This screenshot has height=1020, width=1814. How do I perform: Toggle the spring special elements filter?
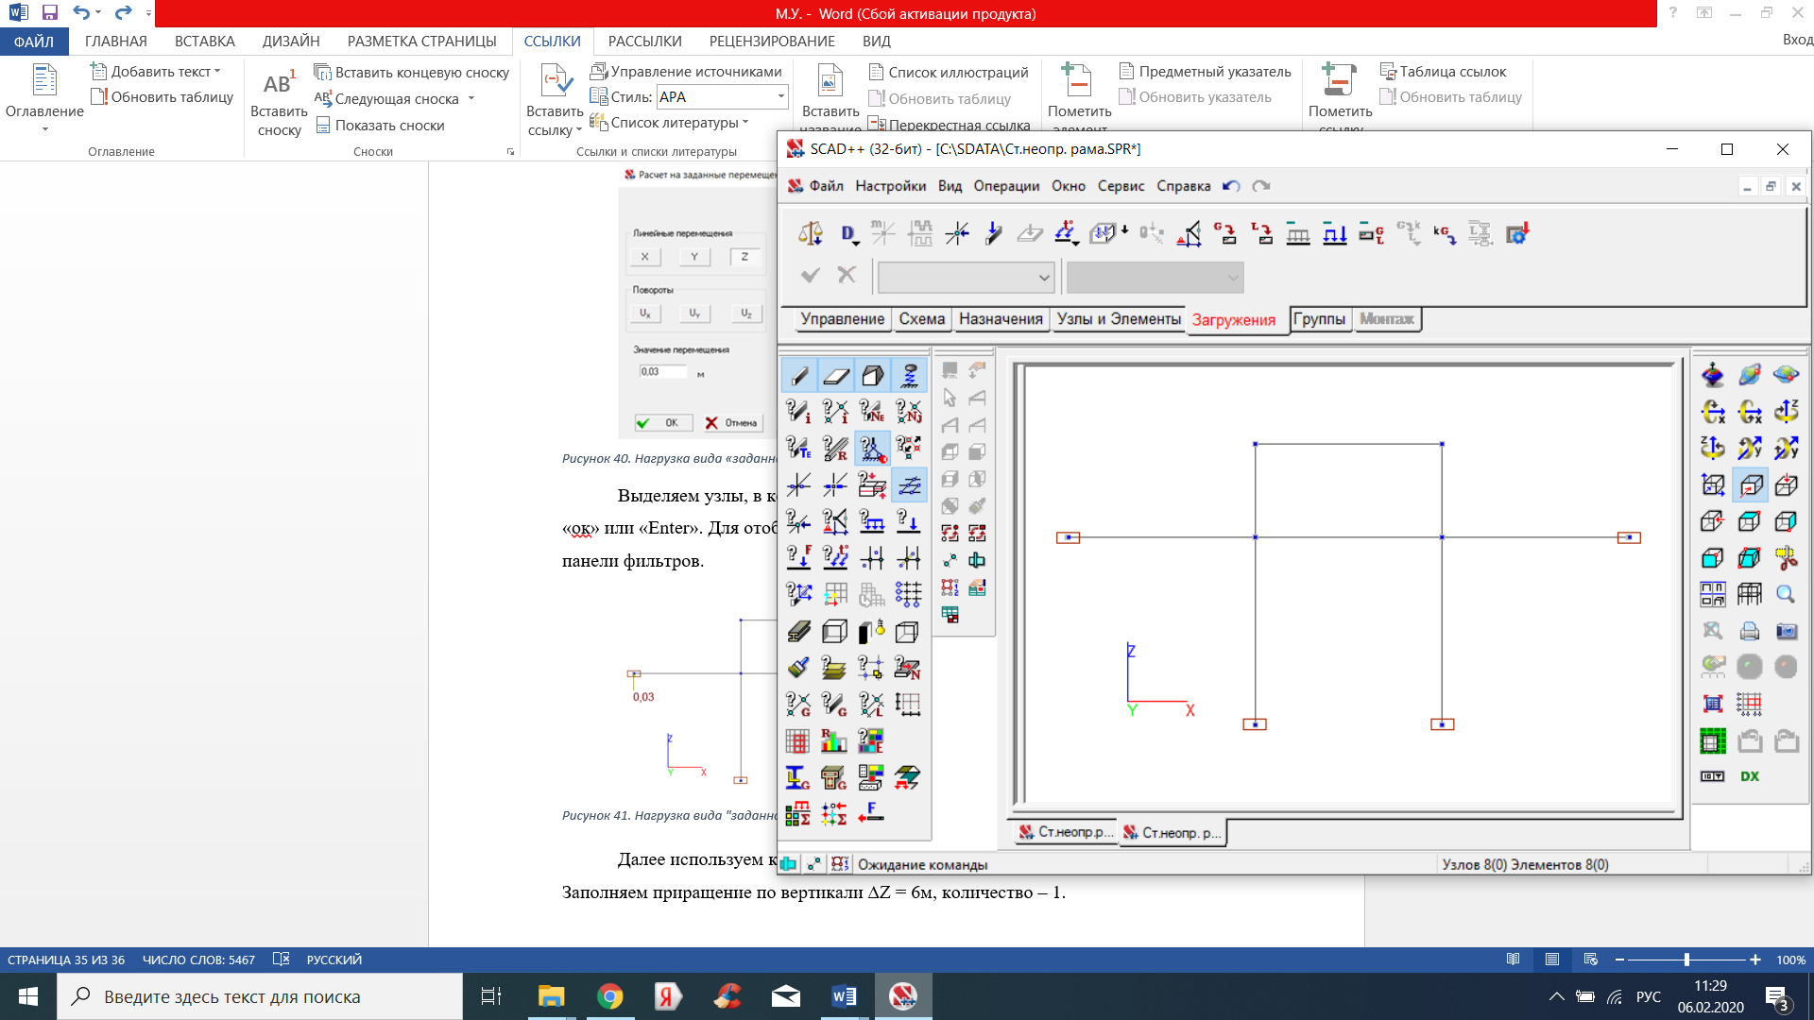[909, 376]
